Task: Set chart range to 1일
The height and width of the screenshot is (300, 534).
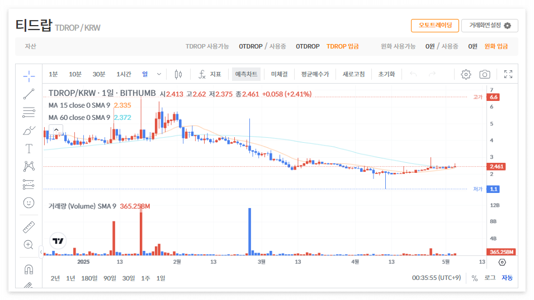Action: [160, 278]
